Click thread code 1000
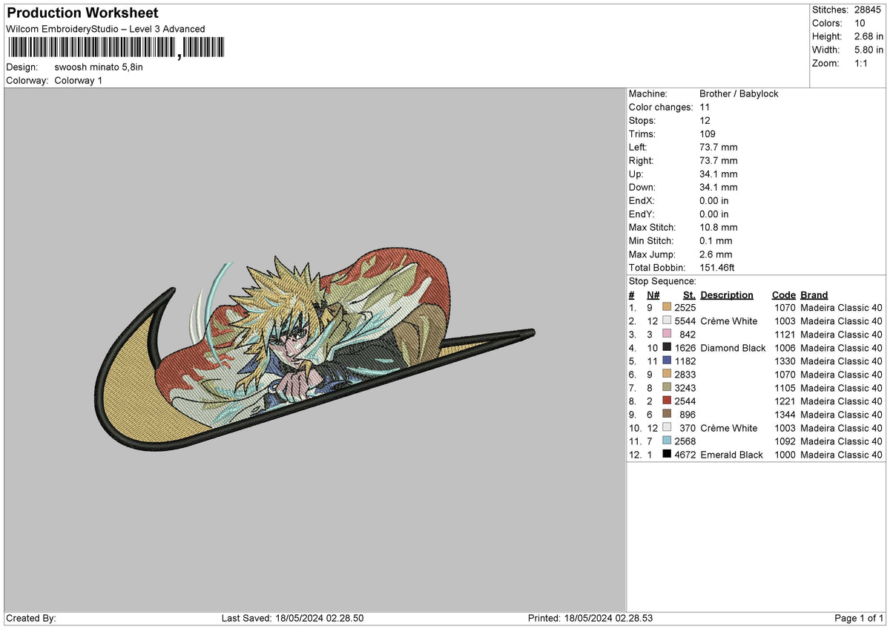 pyautogui.click(x=784, y=455)
